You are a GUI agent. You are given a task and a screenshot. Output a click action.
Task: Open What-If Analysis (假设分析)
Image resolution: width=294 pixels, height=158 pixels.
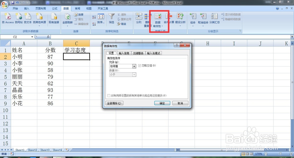click(x=180, y=19)
